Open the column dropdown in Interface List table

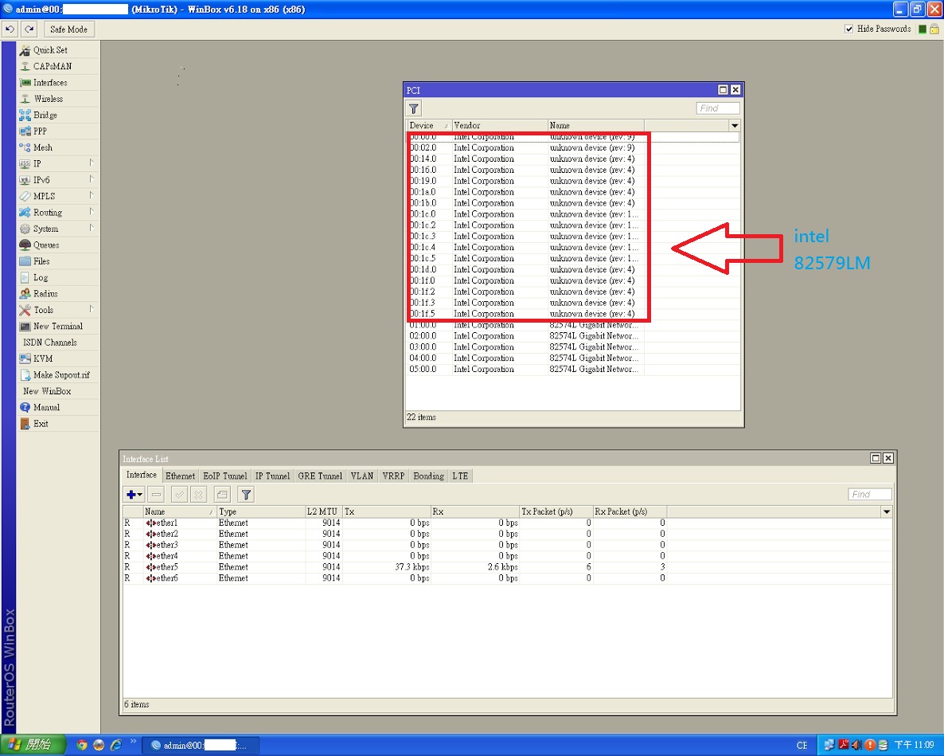tap(886, 512)
